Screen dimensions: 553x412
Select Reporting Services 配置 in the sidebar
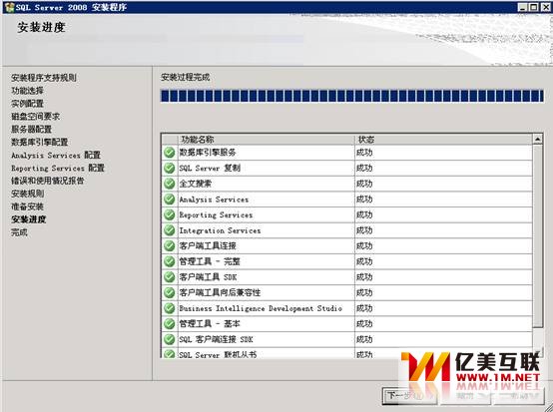click(x=58, y=169)
